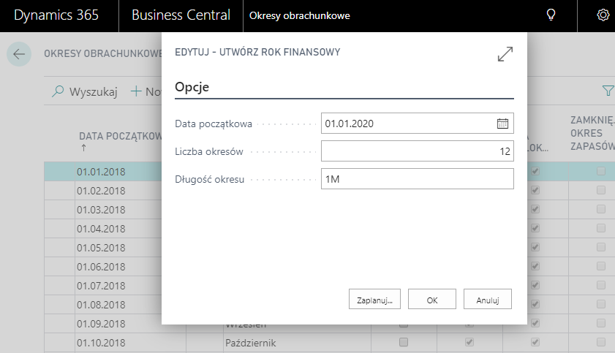This screenshot has height=353, width=615.
Task: Select the 01.07.2018 date cell
Action: click(x=101, y=286)
